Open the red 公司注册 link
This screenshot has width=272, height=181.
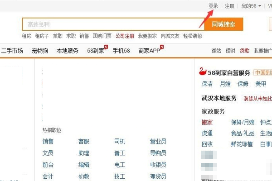(125, 36)
